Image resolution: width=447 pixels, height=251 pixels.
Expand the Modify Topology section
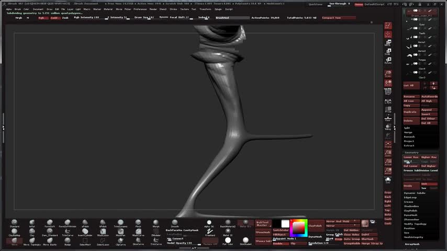pos(415,224)
